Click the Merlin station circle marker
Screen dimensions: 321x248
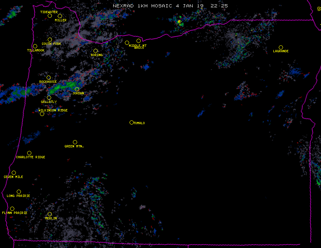coord(50,214)
